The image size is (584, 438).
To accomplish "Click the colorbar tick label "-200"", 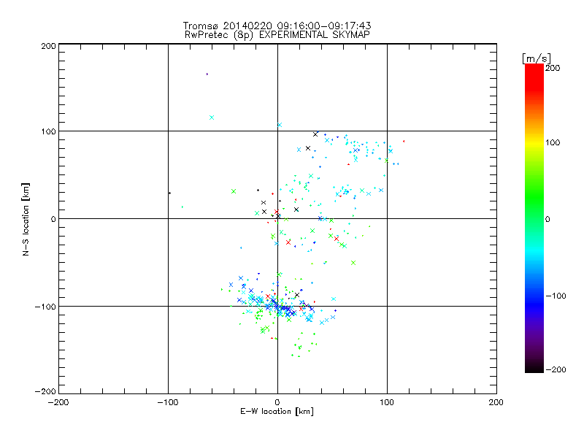I will 556,369.
